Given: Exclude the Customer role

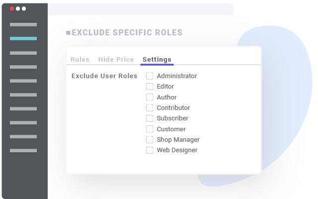Looking at the screenshot, I should tap(150, 129).
